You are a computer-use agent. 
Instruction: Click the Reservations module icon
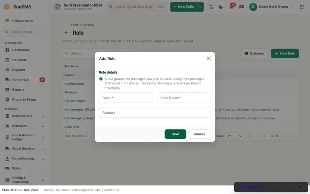coord(7,116)
